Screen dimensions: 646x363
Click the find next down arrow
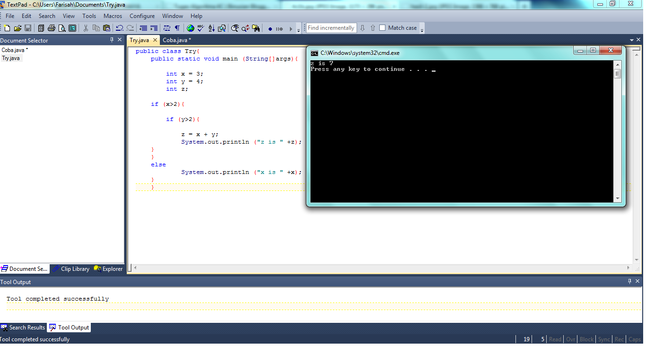pyautogui.click(x=362, y=28)
